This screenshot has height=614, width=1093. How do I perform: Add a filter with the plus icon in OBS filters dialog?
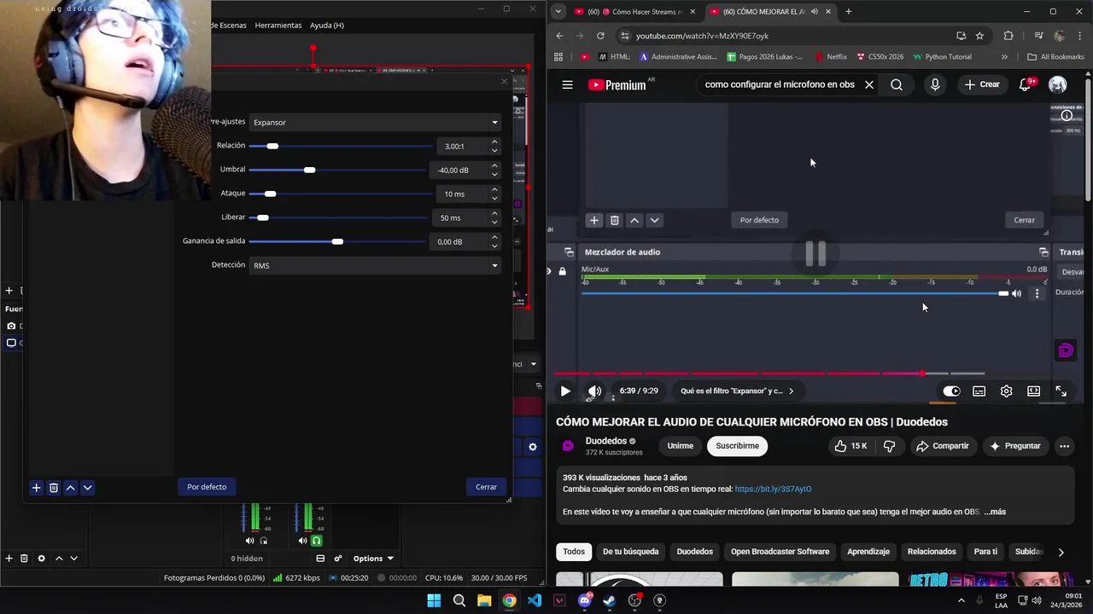pos(36,488)
